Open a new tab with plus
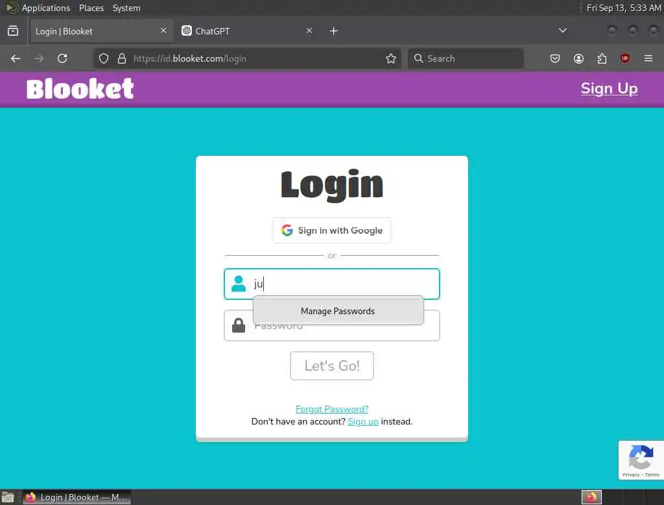This screenshot has width=664, height=505. (x=334, y=31)
